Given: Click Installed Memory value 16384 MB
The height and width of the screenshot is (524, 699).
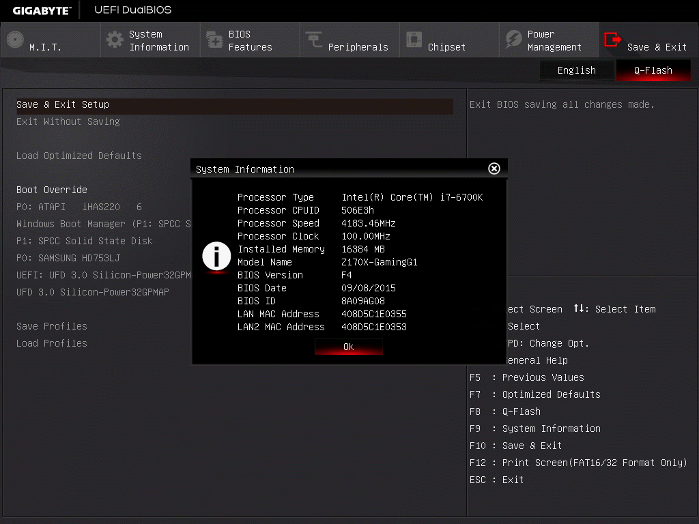Looking at the screenshot, I should coord(363,249).
